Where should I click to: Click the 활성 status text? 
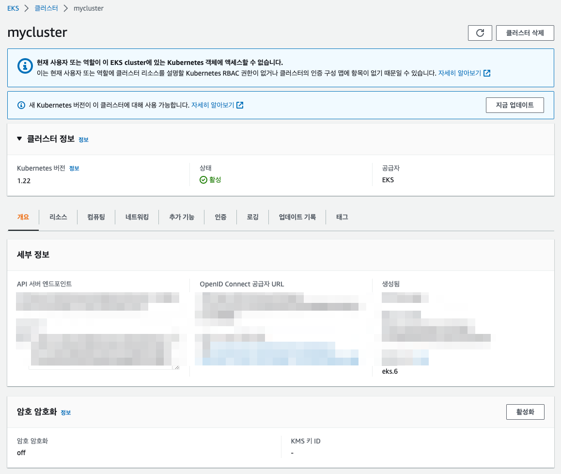pos(215,180)
